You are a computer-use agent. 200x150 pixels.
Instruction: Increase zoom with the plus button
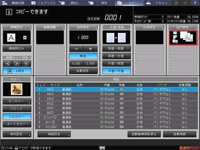[x=91, y=49]
